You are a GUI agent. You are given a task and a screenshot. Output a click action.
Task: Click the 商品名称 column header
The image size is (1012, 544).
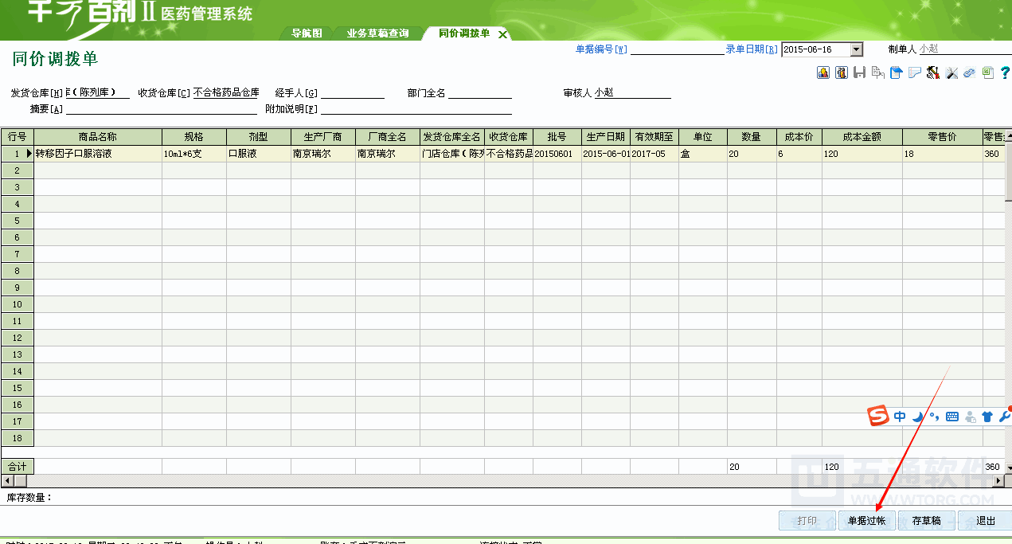[x=98, y=137]
